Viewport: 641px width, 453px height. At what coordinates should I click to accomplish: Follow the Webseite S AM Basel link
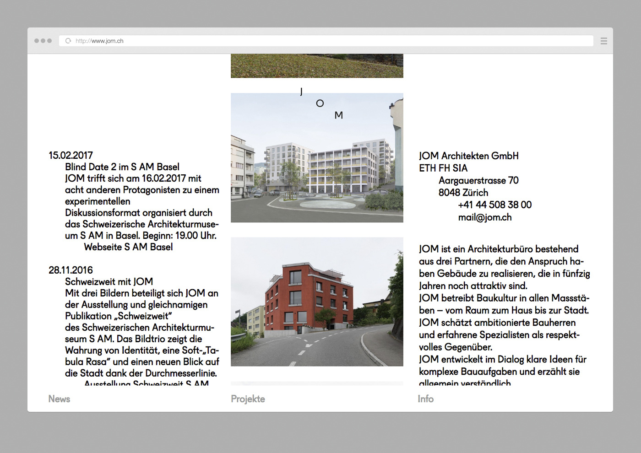pos(128,247)
